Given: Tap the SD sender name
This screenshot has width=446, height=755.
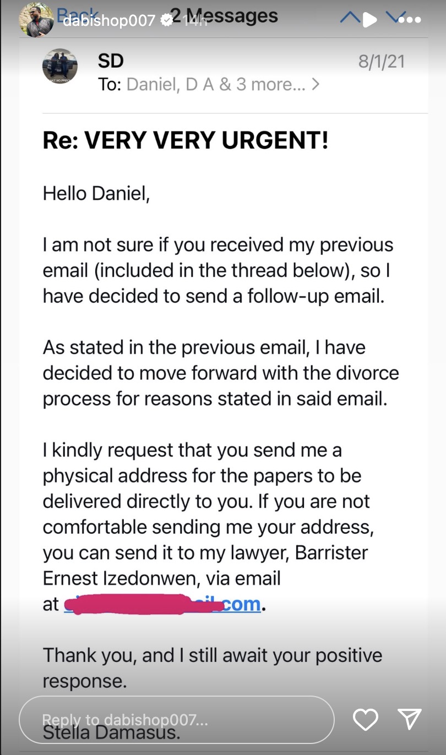Looking at the screenshot, I should click(x=111, y=62).
